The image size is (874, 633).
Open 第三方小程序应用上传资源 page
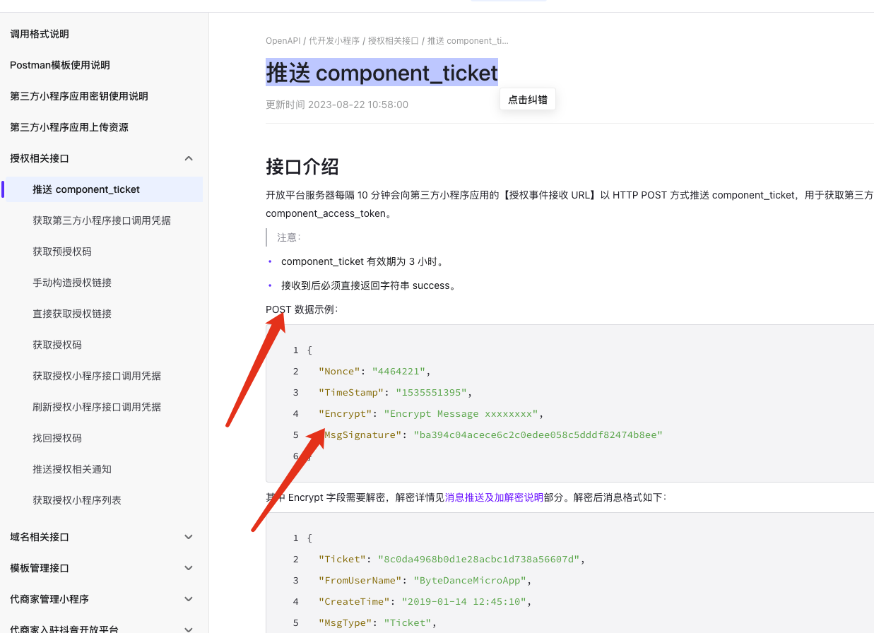69,127
